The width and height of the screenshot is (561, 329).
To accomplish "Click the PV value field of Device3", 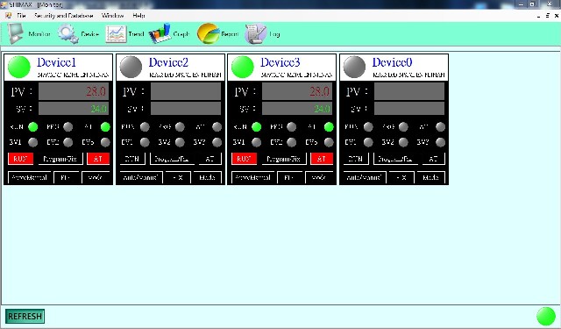I will (297, 91).
